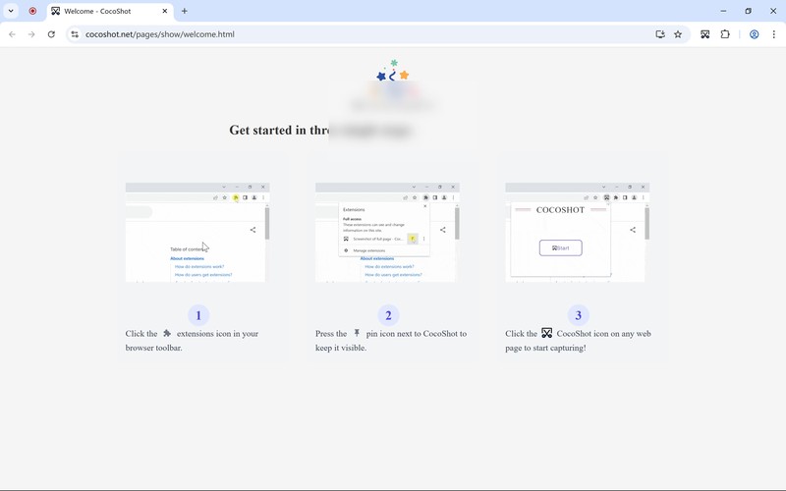Click the pin icon in step 2 text
The width and height of the screenshot is (786, 491).
tap(357, 333)
